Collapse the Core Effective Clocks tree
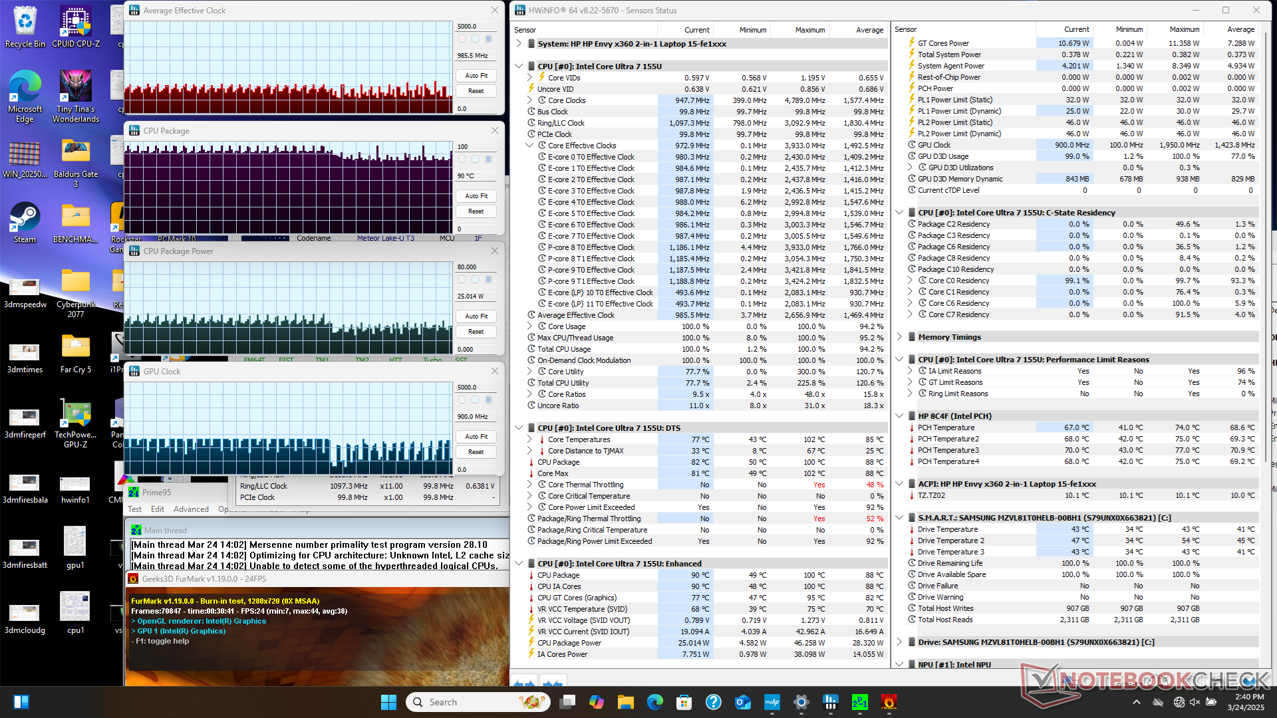Viewport: 1277px width, 718px height. click(530, 146)
